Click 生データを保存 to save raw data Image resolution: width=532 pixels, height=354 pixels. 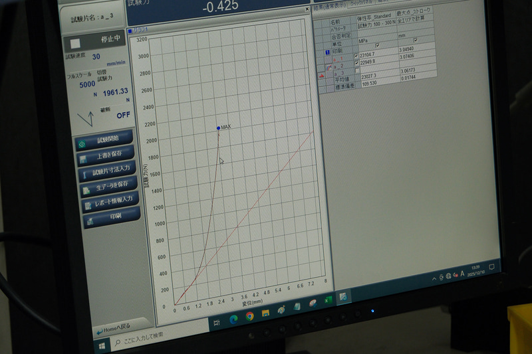(x=109, y=187)
